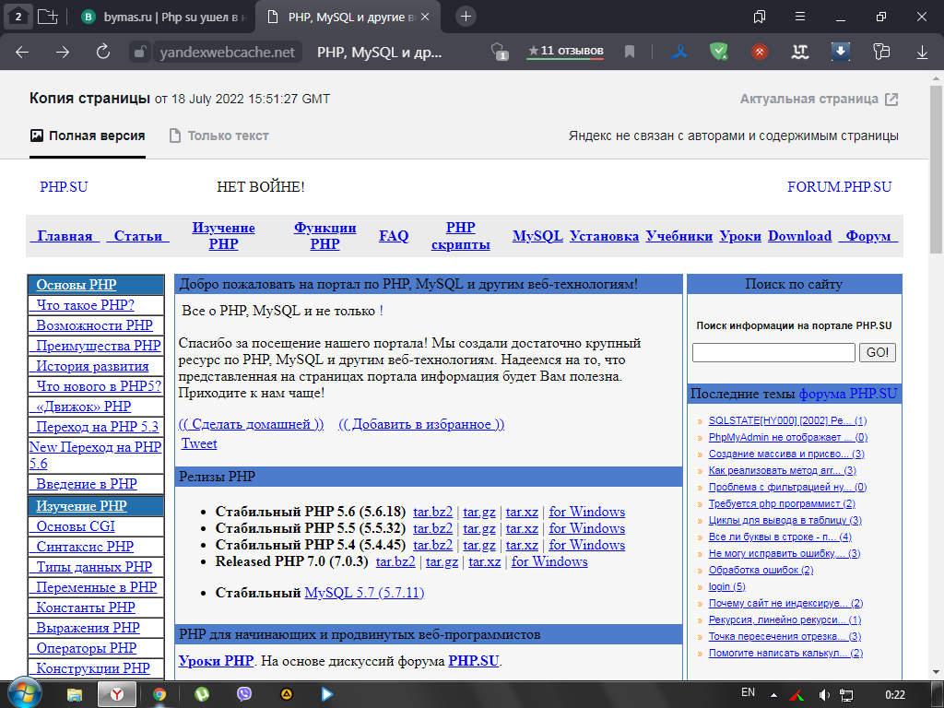944x708 pixels.
Task: Open Viber from the taskbar
Action: 244,693
